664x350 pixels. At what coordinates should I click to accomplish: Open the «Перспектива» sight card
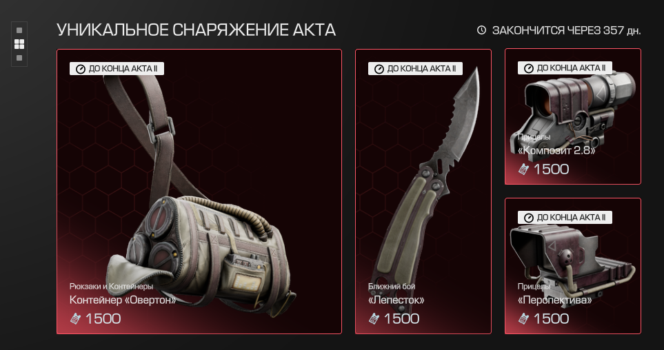[572, 266]
